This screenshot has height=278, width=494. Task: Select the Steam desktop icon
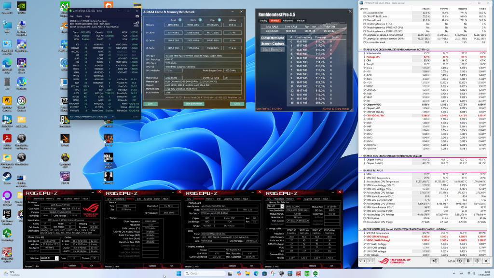point(7,179)
